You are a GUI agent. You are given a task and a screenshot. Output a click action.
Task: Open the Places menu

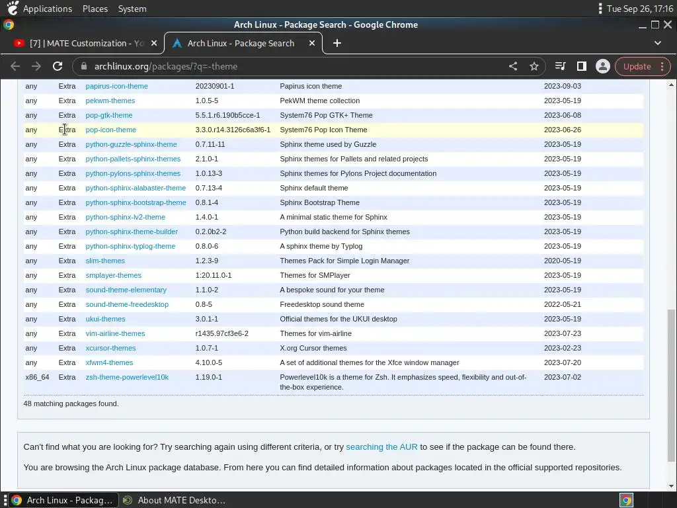click(x=95, y=9)
